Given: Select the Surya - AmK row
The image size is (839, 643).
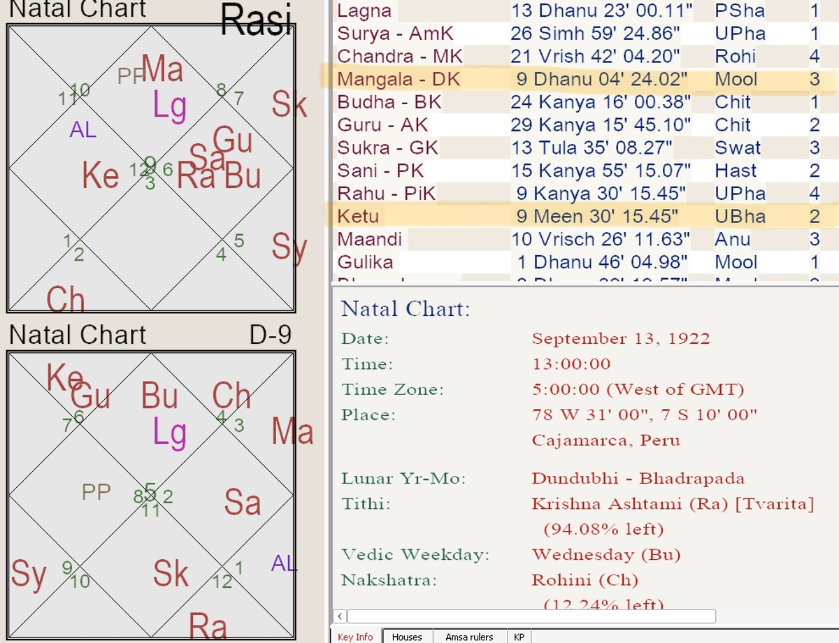Looking at the screenshot, I should [584, 33].
